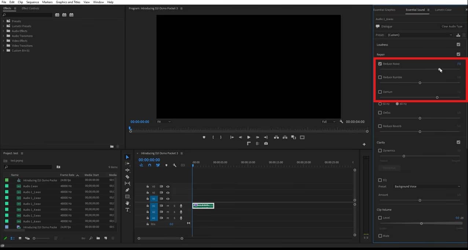
Task: Open the Sequence menu
Action: pos(33,2)
